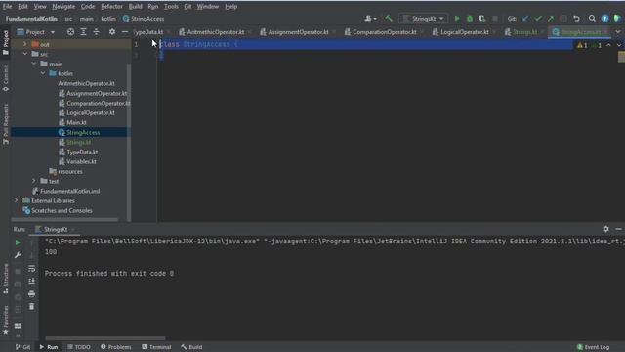Click the warning indicator in the editor
This screenshot has width=625, height=352.
pyautogui.click(x=582, y=45)
